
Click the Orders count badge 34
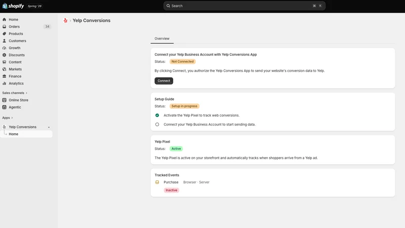pos(47,27)
